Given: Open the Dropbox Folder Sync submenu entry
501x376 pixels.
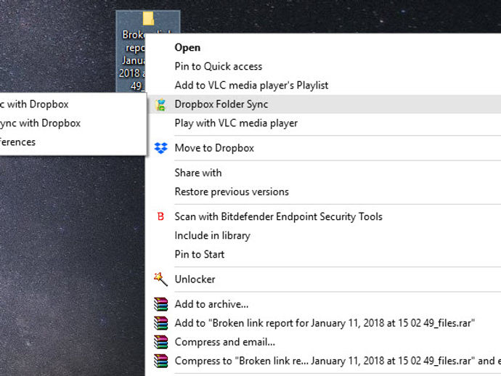Looking at the screenshot, I should click(325, 104).
